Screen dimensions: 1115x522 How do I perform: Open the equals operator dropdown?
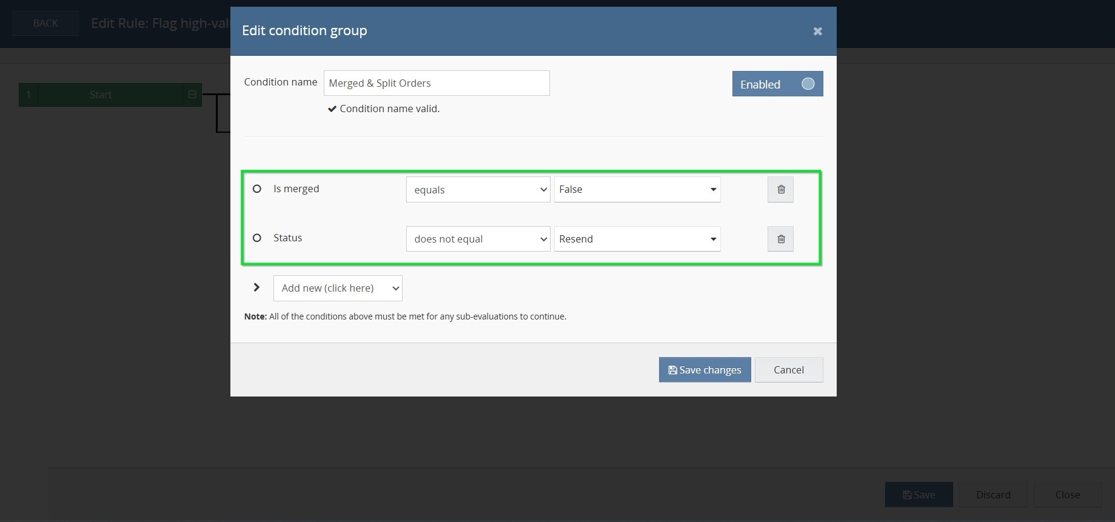coord(478,190)
